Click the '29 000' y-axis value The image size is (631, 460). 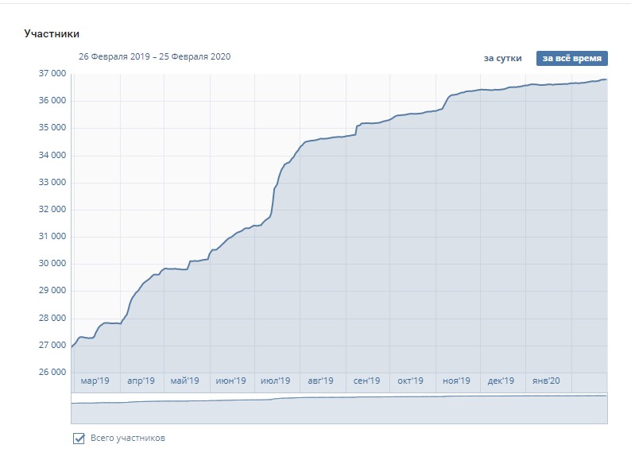click(52, 291)
